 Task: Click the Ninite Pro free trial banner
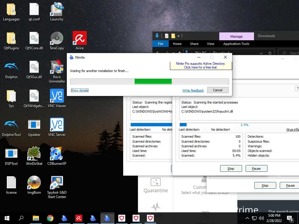[x=201, y=66]
